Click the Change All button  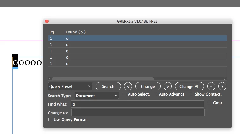click(189, 86)
